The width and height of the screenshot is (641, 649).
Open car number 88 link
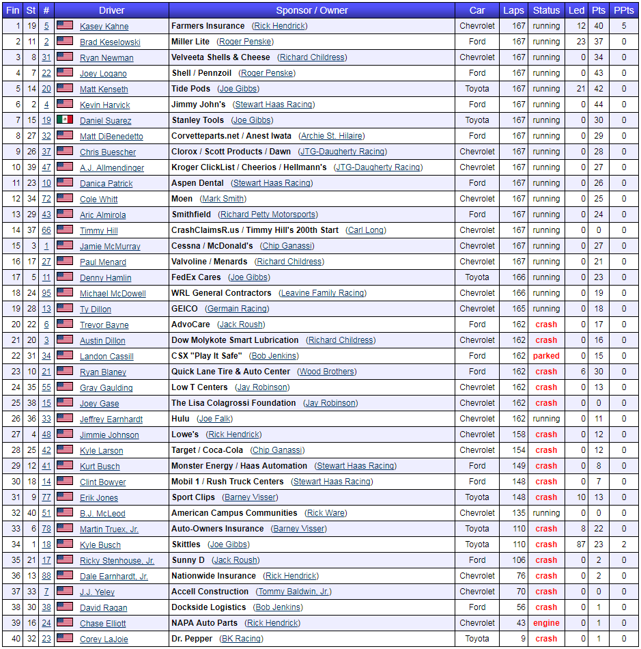point(46,576)
